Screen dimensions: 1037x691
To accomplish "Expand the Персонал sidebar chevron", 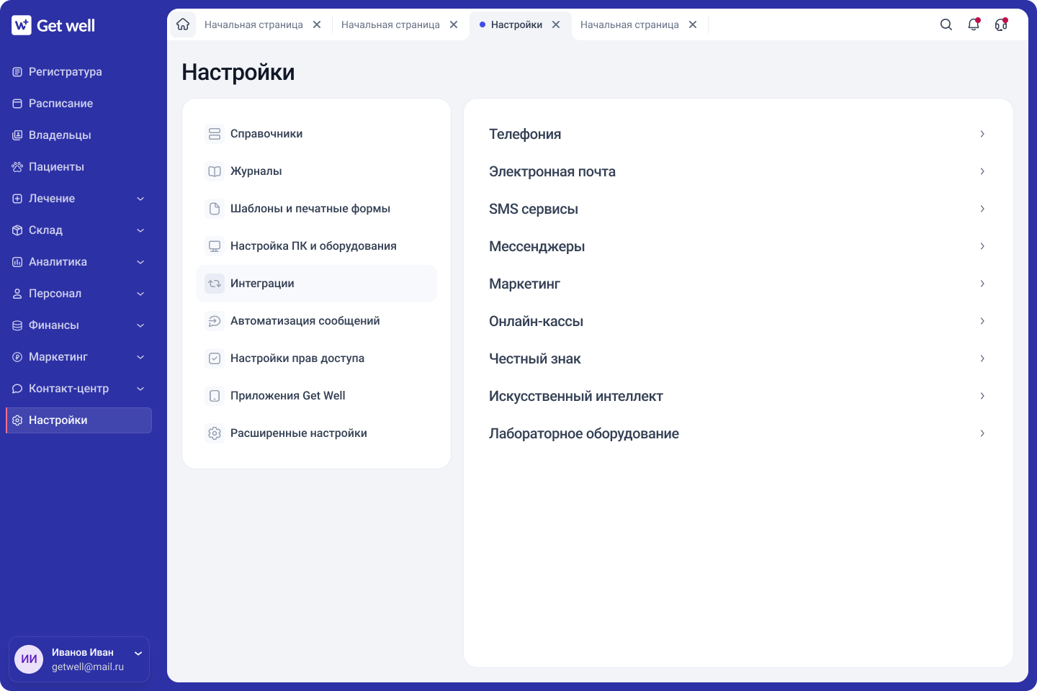I will click(140, 294).
